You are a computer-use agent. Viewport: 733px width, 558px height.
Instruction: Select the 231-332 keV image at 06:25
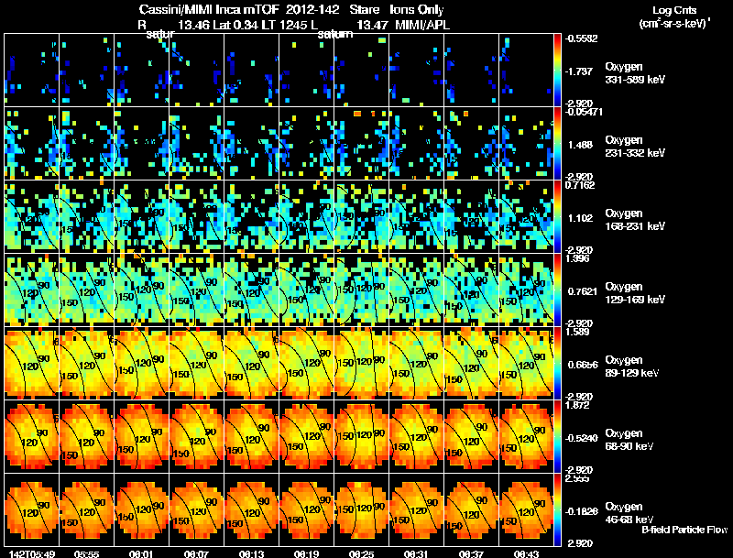pos(361,143)
